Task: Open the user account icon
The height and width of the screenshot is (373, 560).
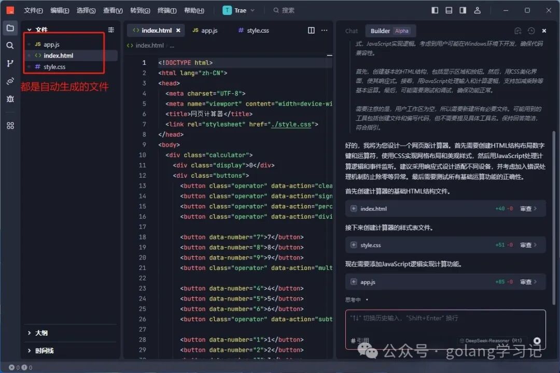Action: click(477, 10)
